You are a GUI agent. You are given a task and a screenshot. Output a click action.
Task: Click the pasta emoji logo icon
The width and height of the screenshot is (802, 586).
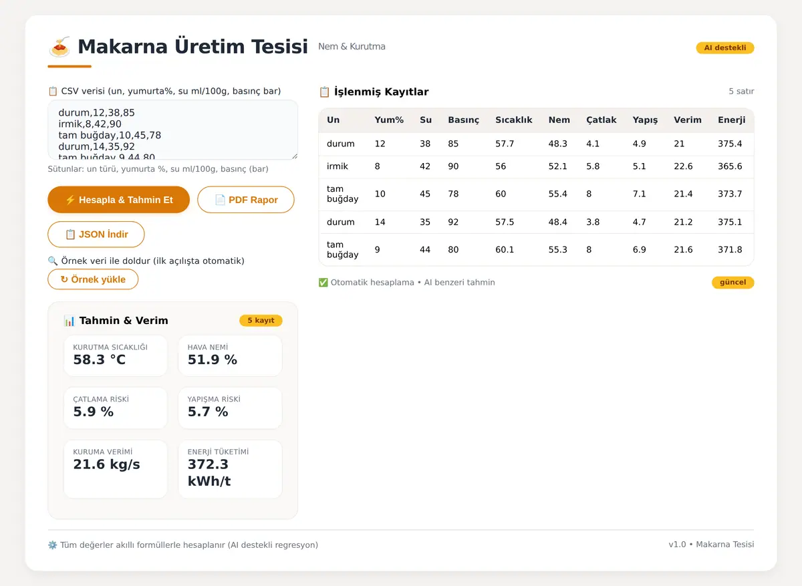pyautogui.click(x=59, y=47)
